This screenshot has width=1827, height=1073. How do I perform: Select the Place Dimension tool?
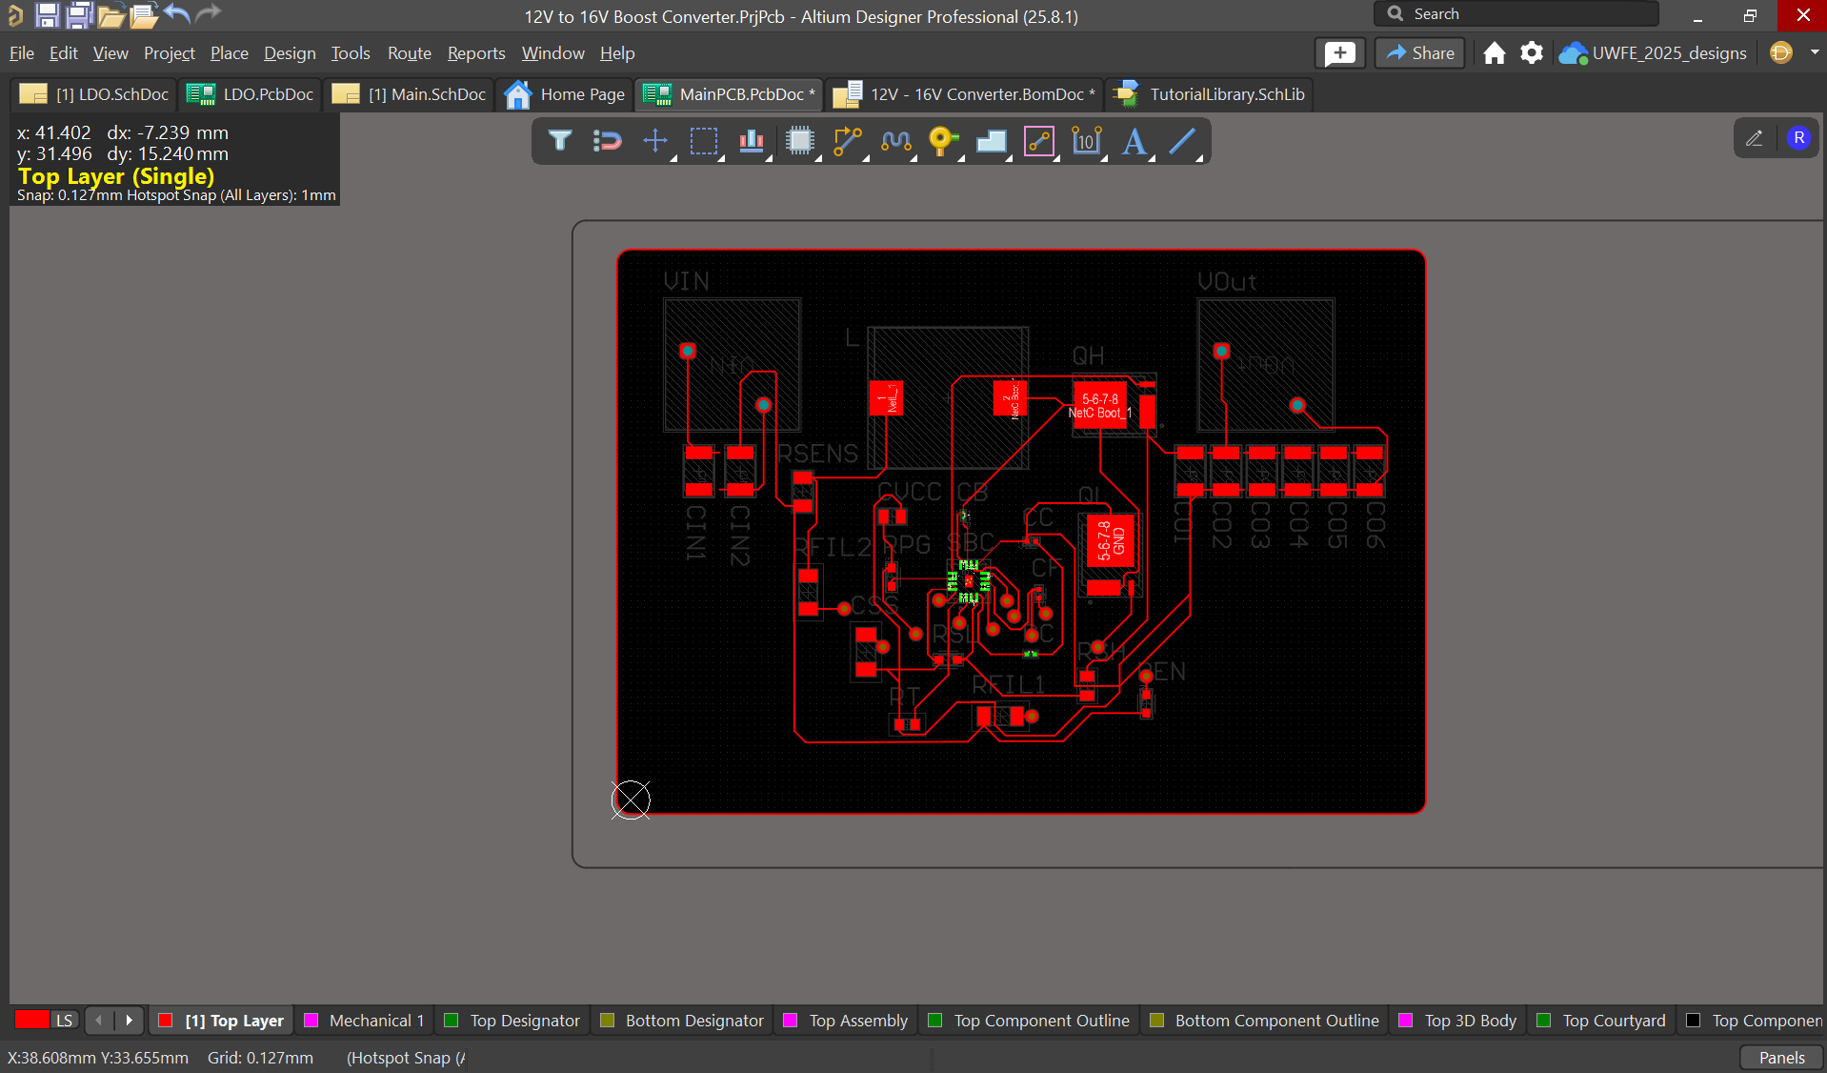click(1087, 141)
